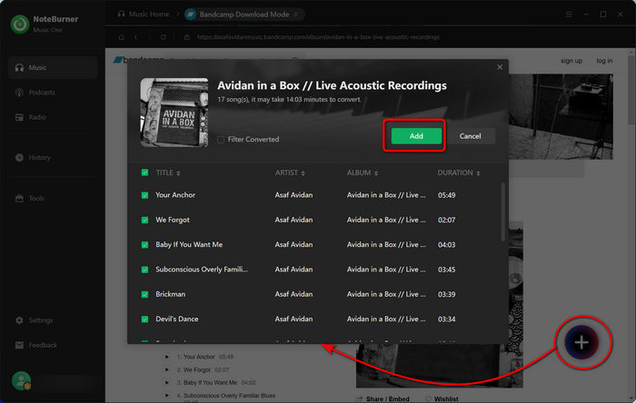Open Feedback in the sidebar
This screenshot has height=403, width=636.
pyautogui.click(x=53, y=345)
